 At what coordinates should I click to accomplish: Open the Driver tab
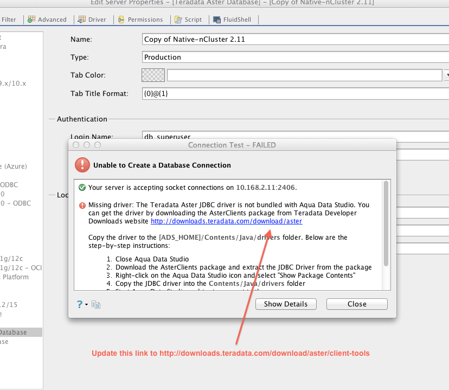(x=92, y=20)
